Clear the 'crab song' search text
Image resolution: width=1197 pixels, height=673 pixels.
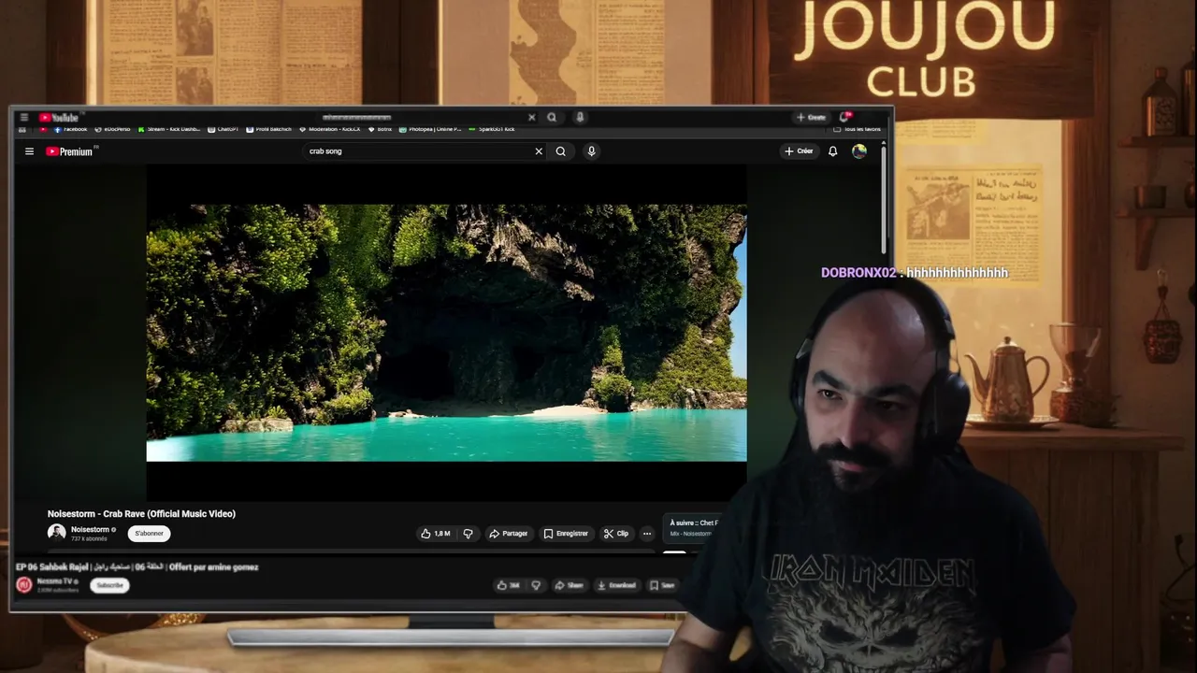tap(539, 151)
